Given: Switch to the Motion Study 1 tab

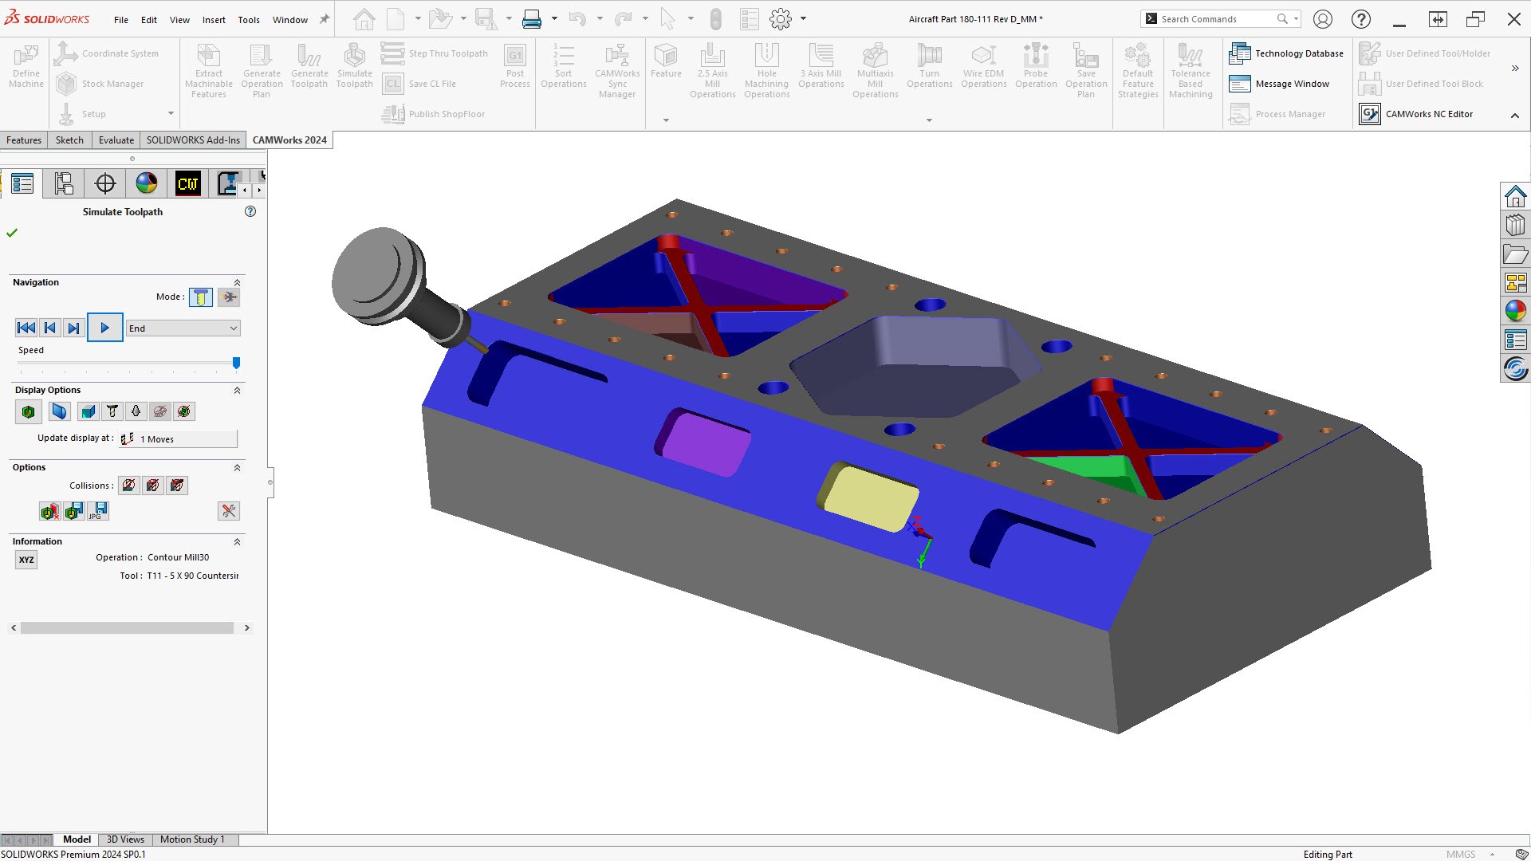Looking at the screenshot, I should click(x=192, y=839).
